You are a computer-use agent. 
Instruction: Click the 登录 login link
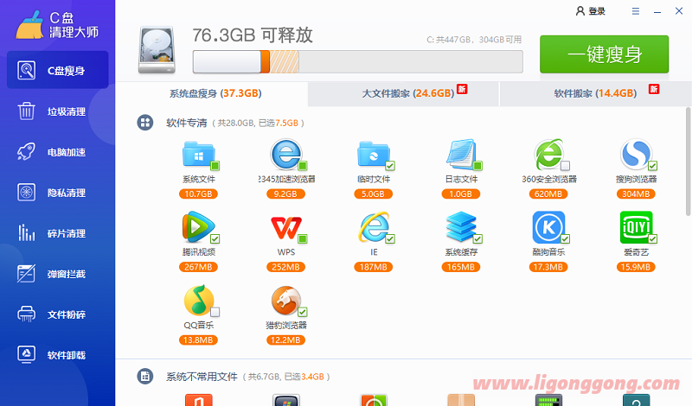(x=591, y=11)
